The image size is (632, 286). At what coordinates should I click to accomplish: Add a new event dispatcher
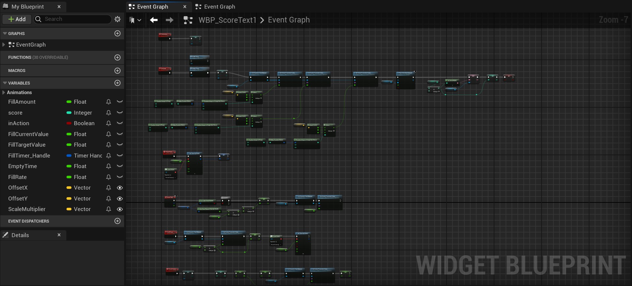(x=117, y=221)
